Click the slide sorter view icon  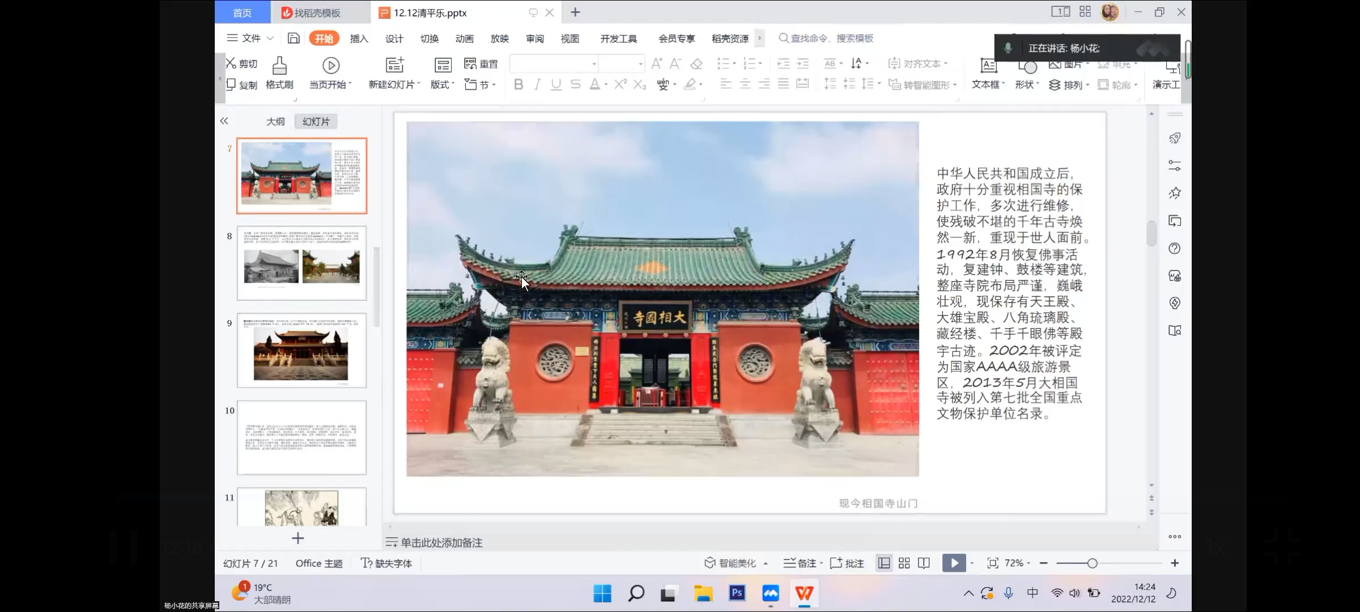(904, 563)
